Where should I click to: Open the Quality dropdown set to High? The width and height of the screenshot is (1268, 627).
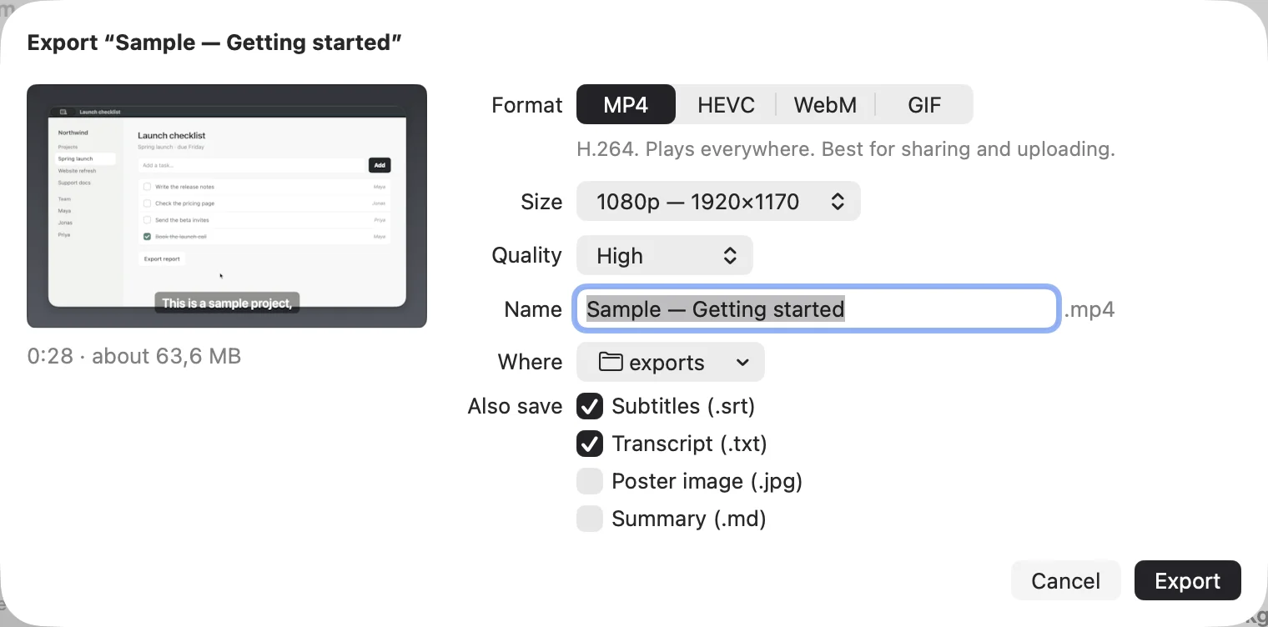(665, 256)
